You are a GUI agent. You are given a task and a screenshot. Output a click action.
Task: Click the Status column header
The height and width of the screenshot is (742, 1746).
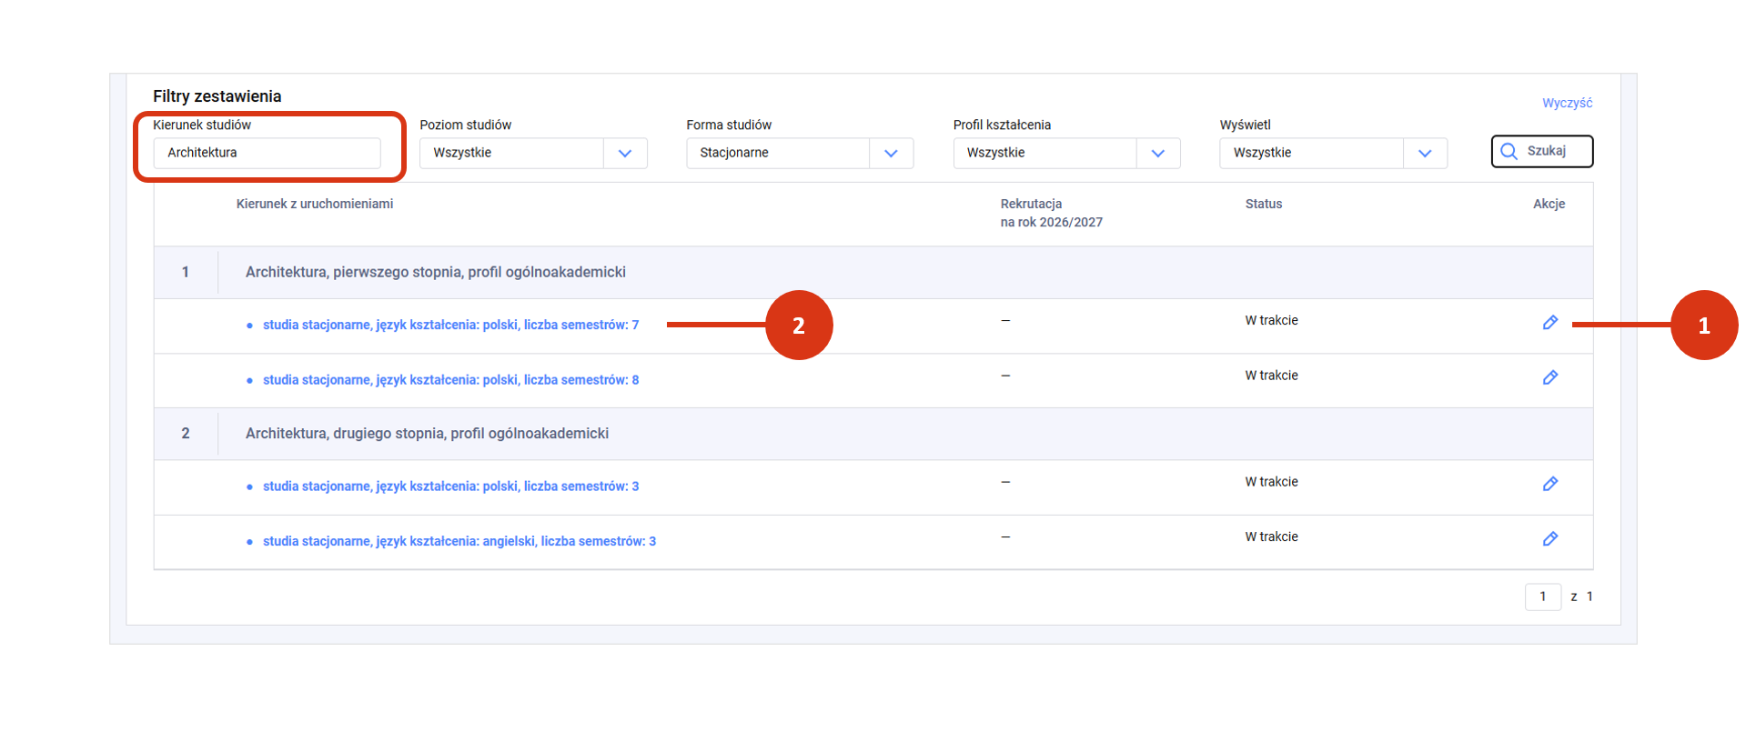coord(1263,204)
